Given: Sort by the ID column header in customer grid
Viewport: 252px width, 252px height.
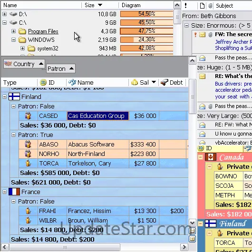Looking at the screenshot, I should click(52, 83).
